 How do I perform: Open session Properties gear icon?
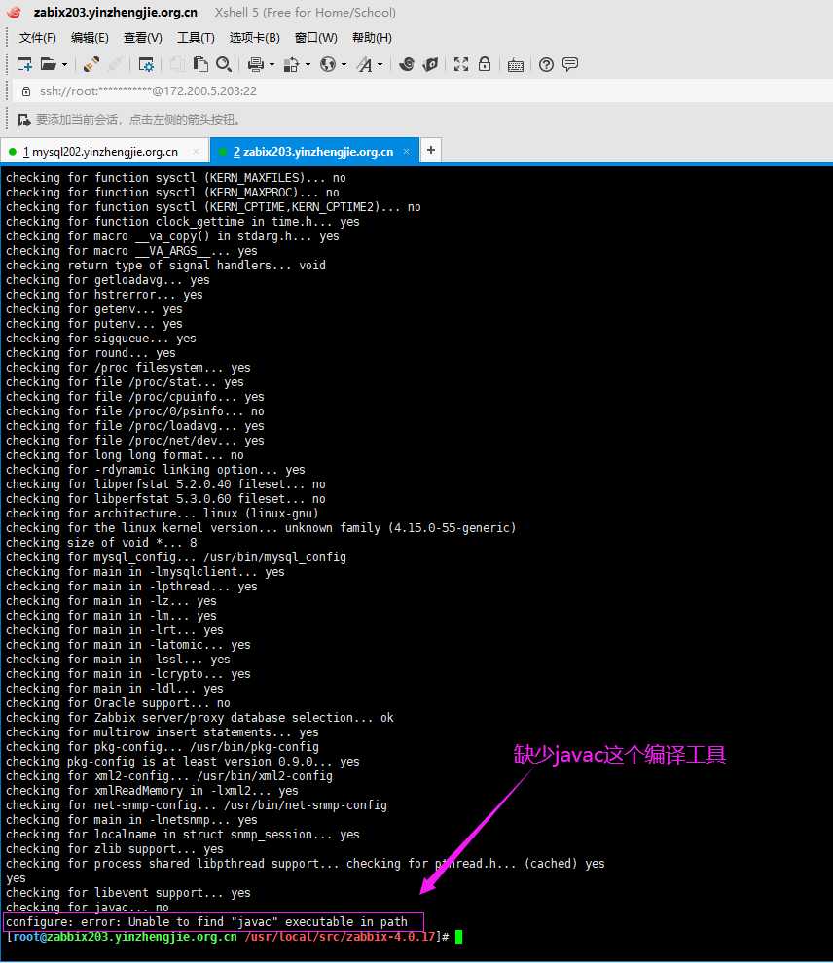146,64
